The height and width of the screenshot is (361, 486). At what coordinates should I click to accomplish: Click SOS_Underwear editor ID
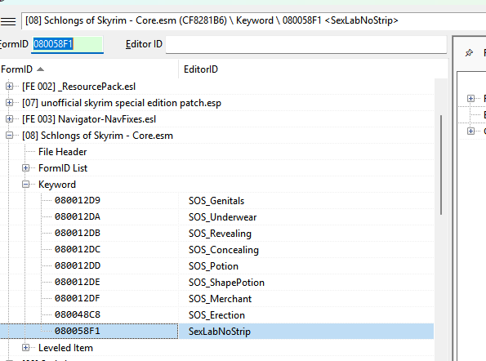coord(222,217)
